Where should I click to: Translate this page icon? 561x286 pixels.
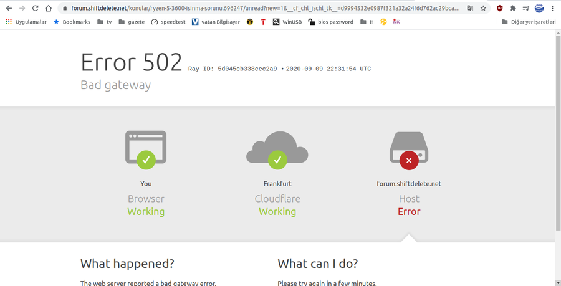(x=470, y=8)
